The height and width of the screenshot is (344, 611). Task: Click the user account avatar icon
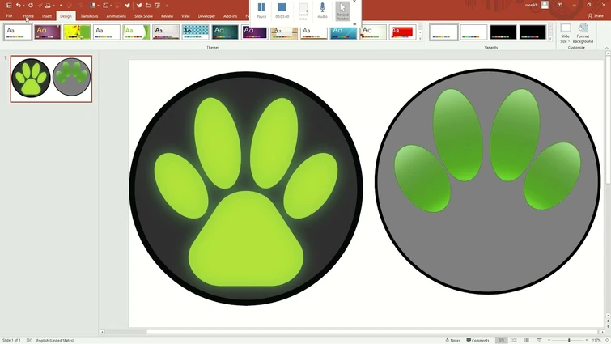[545, 5]
